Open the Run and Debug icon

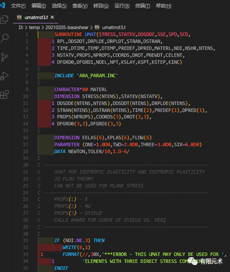(4, 76)
